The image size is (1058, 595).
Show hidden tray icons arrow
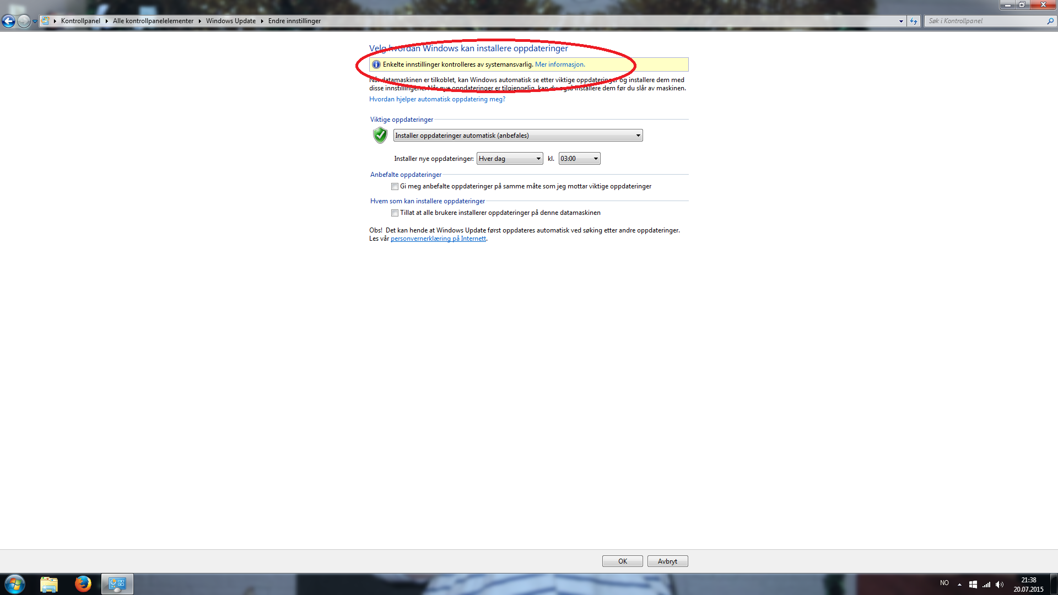959,585
